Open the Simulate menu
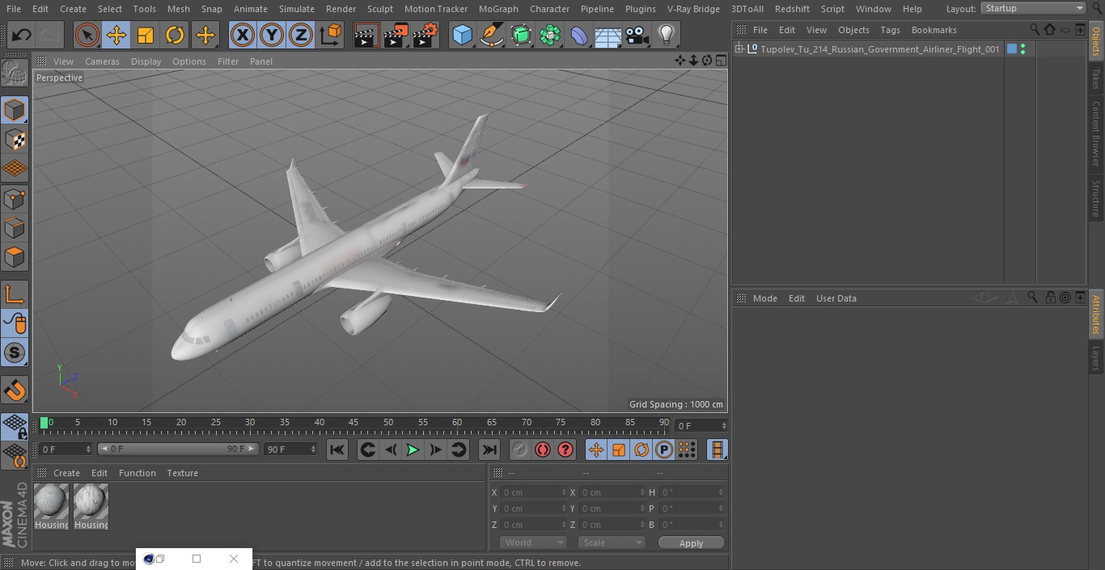The image size is (1105, 570). [296, 9]
